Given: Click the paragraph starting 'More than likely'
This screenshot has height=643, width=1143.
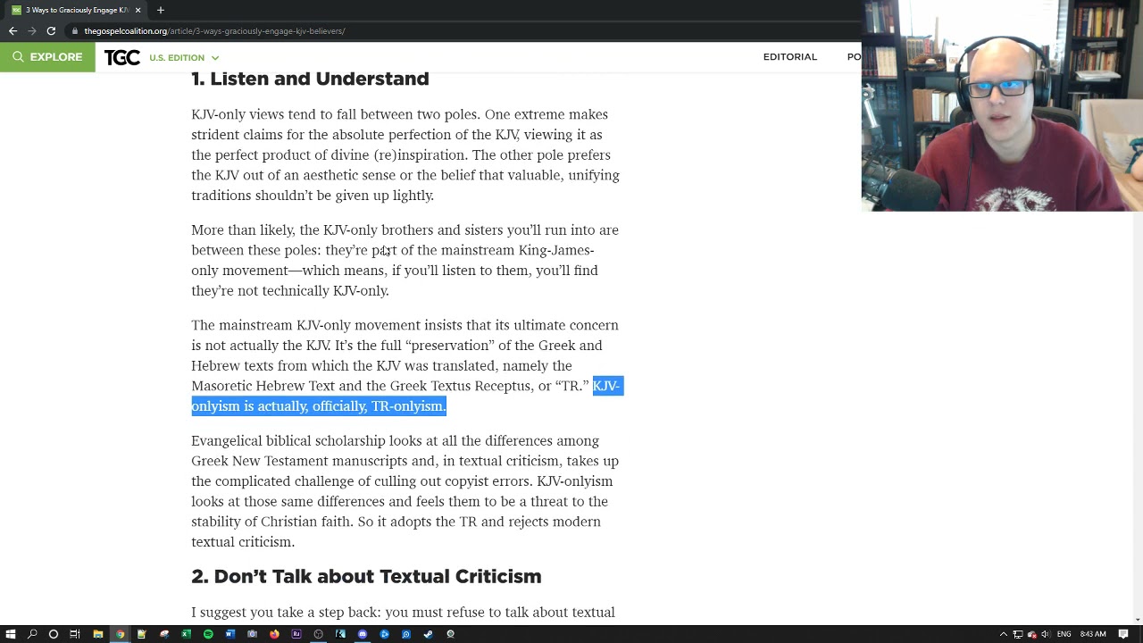Looking at the screenshot, I should (x=405, y=260).
